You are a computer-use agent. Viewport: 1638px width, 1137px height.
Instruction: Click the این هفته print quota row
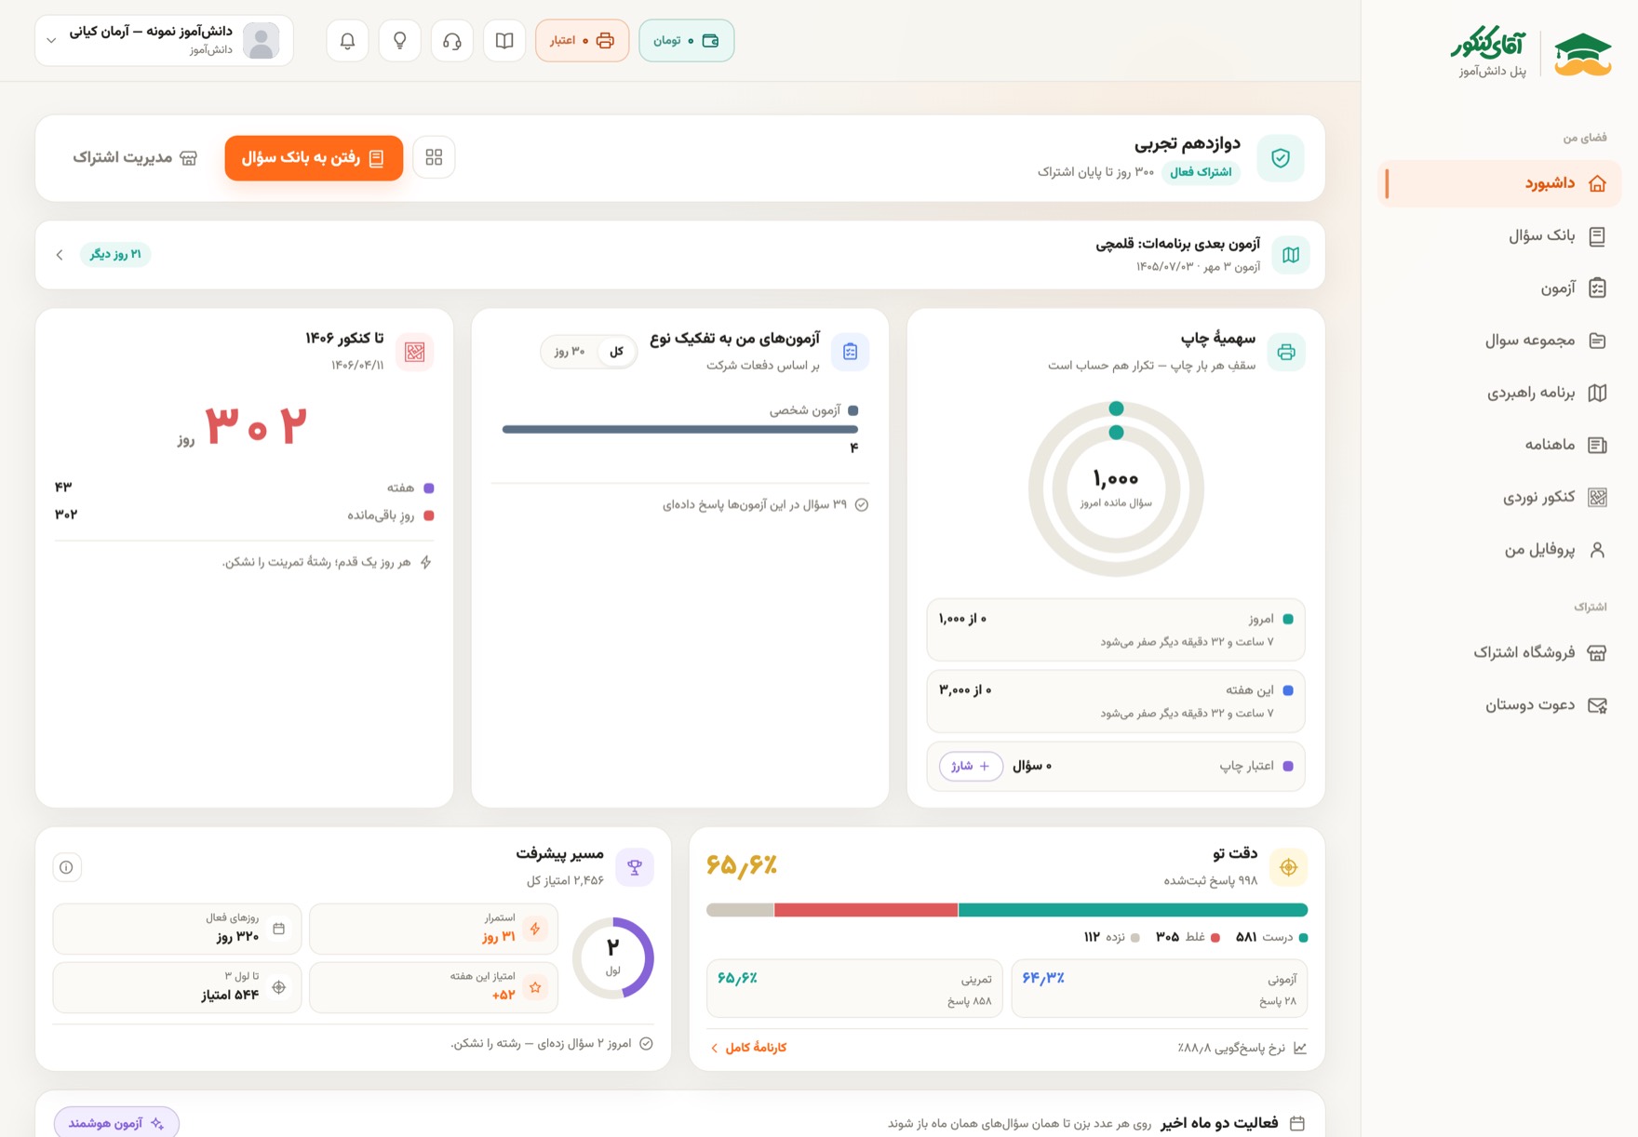click(1116, 702)
